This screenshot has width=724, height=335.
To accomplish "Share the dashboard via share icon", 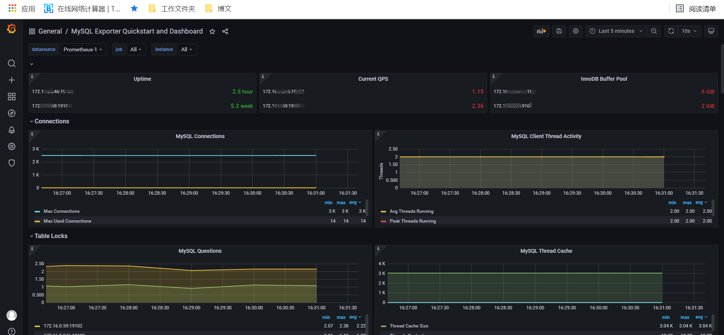I will (225, 31).
